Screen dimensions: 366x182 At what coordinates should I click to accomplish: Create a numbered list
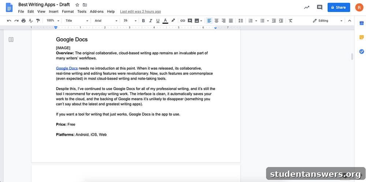pyautogui.click(x=250, y=21)
